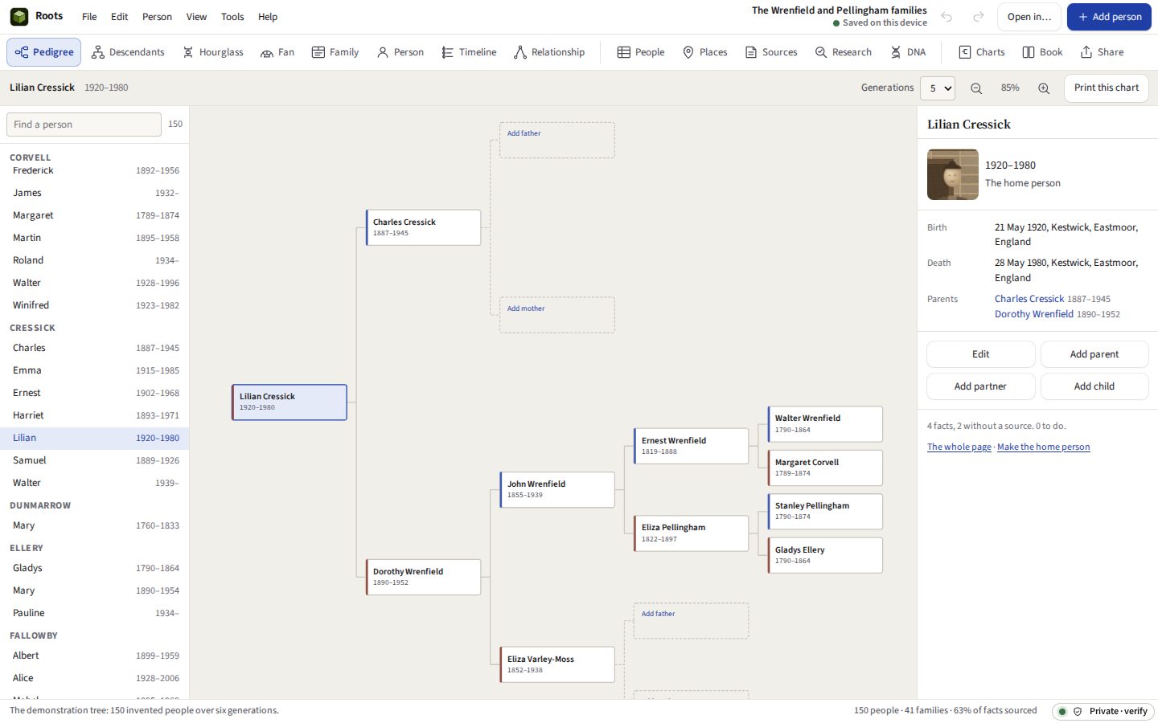This screenshot has width=1158, height=723.
Task: Click the Find a person search field
Action: 84,125
